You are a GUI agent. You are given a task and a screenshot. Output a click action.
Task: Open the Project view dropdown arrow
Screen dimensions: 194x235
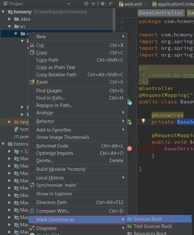[69, 4]
